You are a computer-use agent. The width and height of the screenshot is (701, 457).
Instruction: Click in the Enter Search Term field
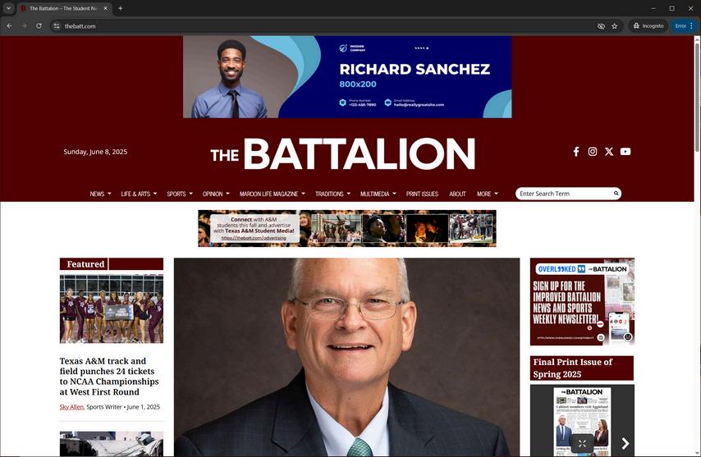point(564,194)
